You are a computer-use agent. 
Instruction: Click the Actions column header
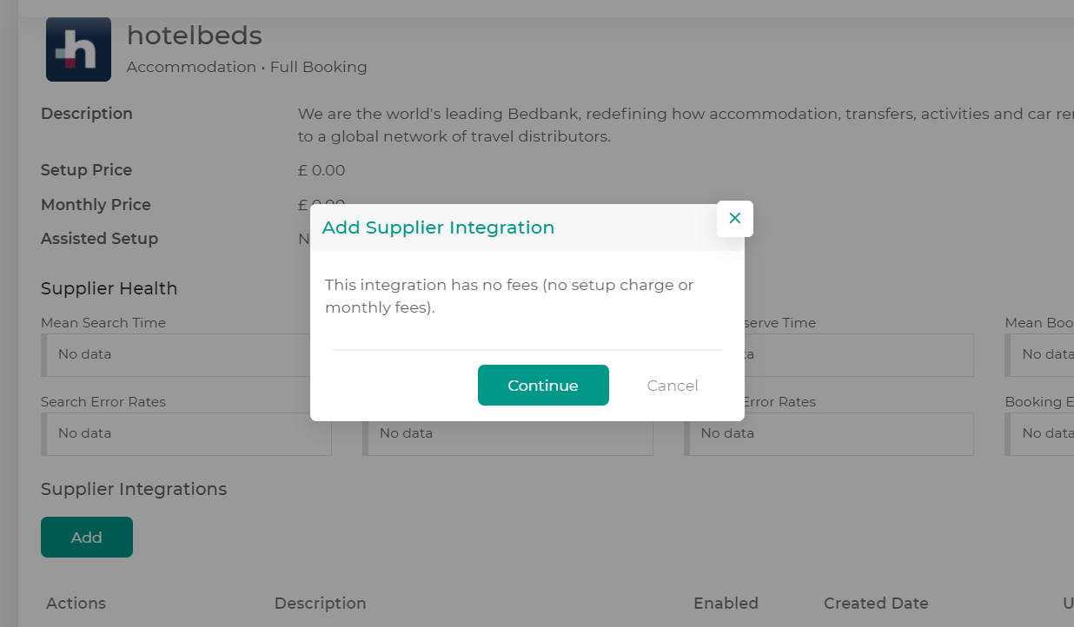(x=76, y=604)
